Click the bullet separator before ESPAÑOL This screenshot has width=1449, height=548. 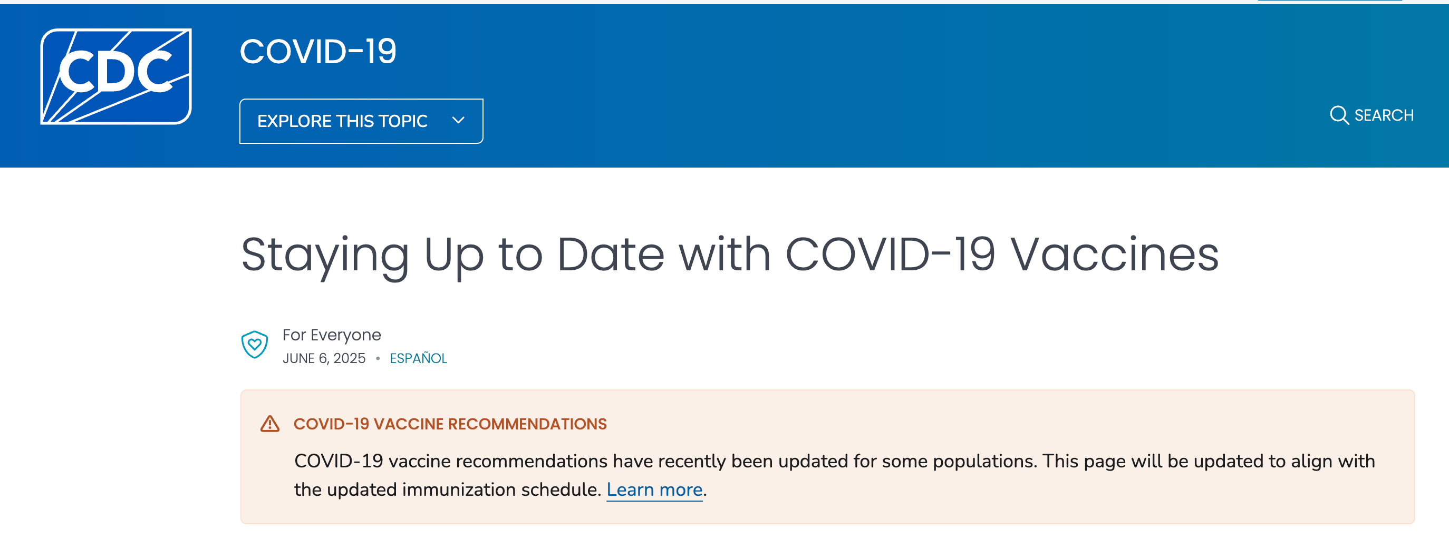click(x=378, y=358)
